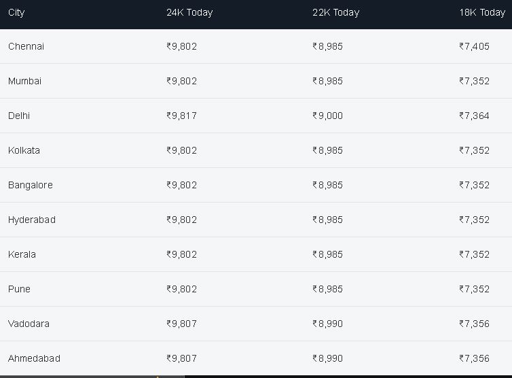This screenshot has height=378, width=512.
Task: Select the Vadodara city name
Action: pos(29,324)
